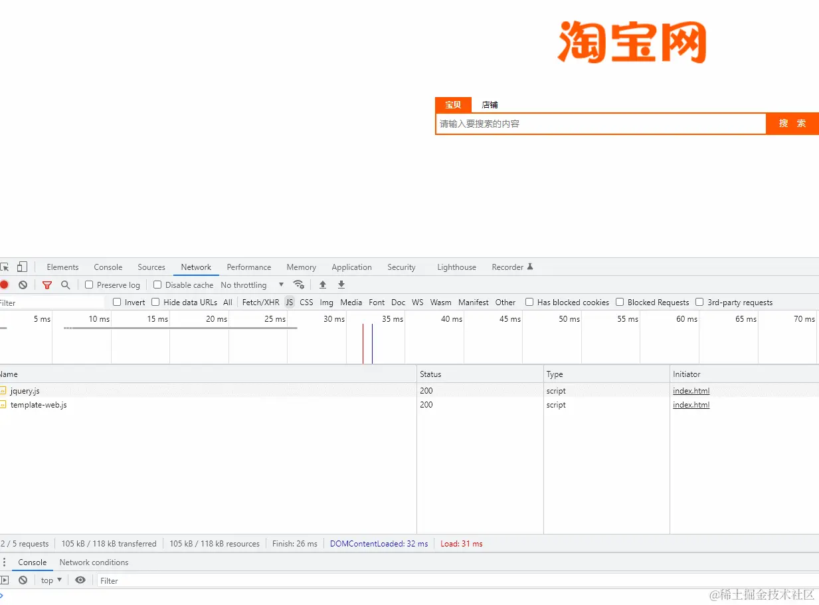Sort by the Status column header
The image size is (819, 605).
click(x=480, y=374)
